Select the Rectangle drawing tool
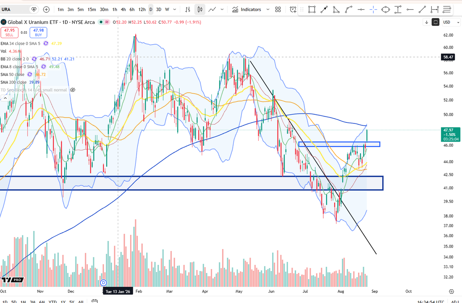Image resolution: width=462 pixels, height=303 pixels. coord(312,9)
